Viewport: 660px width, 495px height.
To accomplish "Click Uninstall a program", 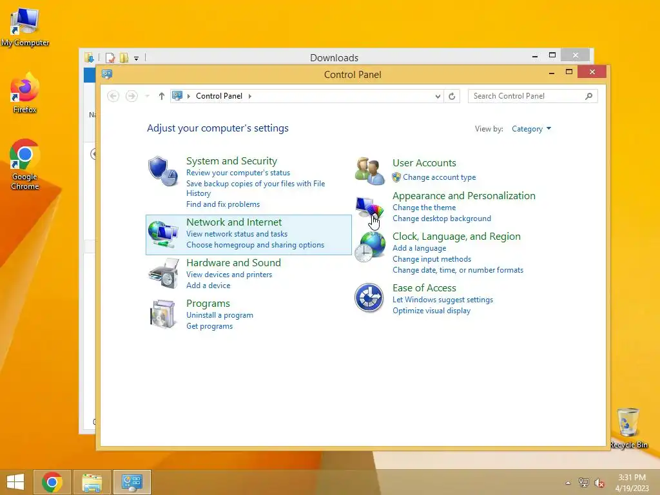I will coord(219,315).
